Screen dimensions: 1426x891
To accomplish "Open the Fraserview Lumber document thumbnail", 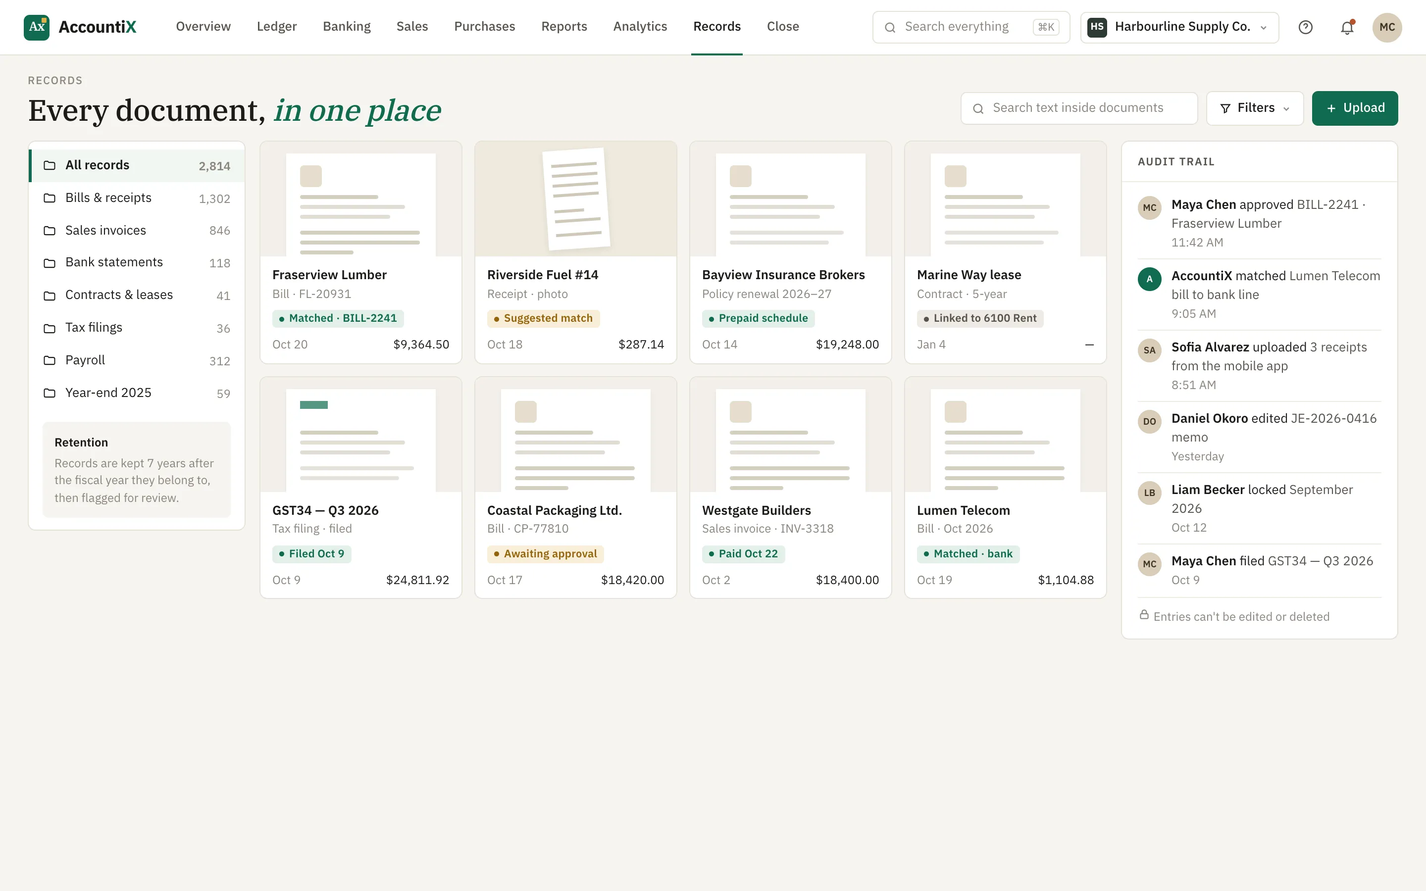I will pos(360,199).
